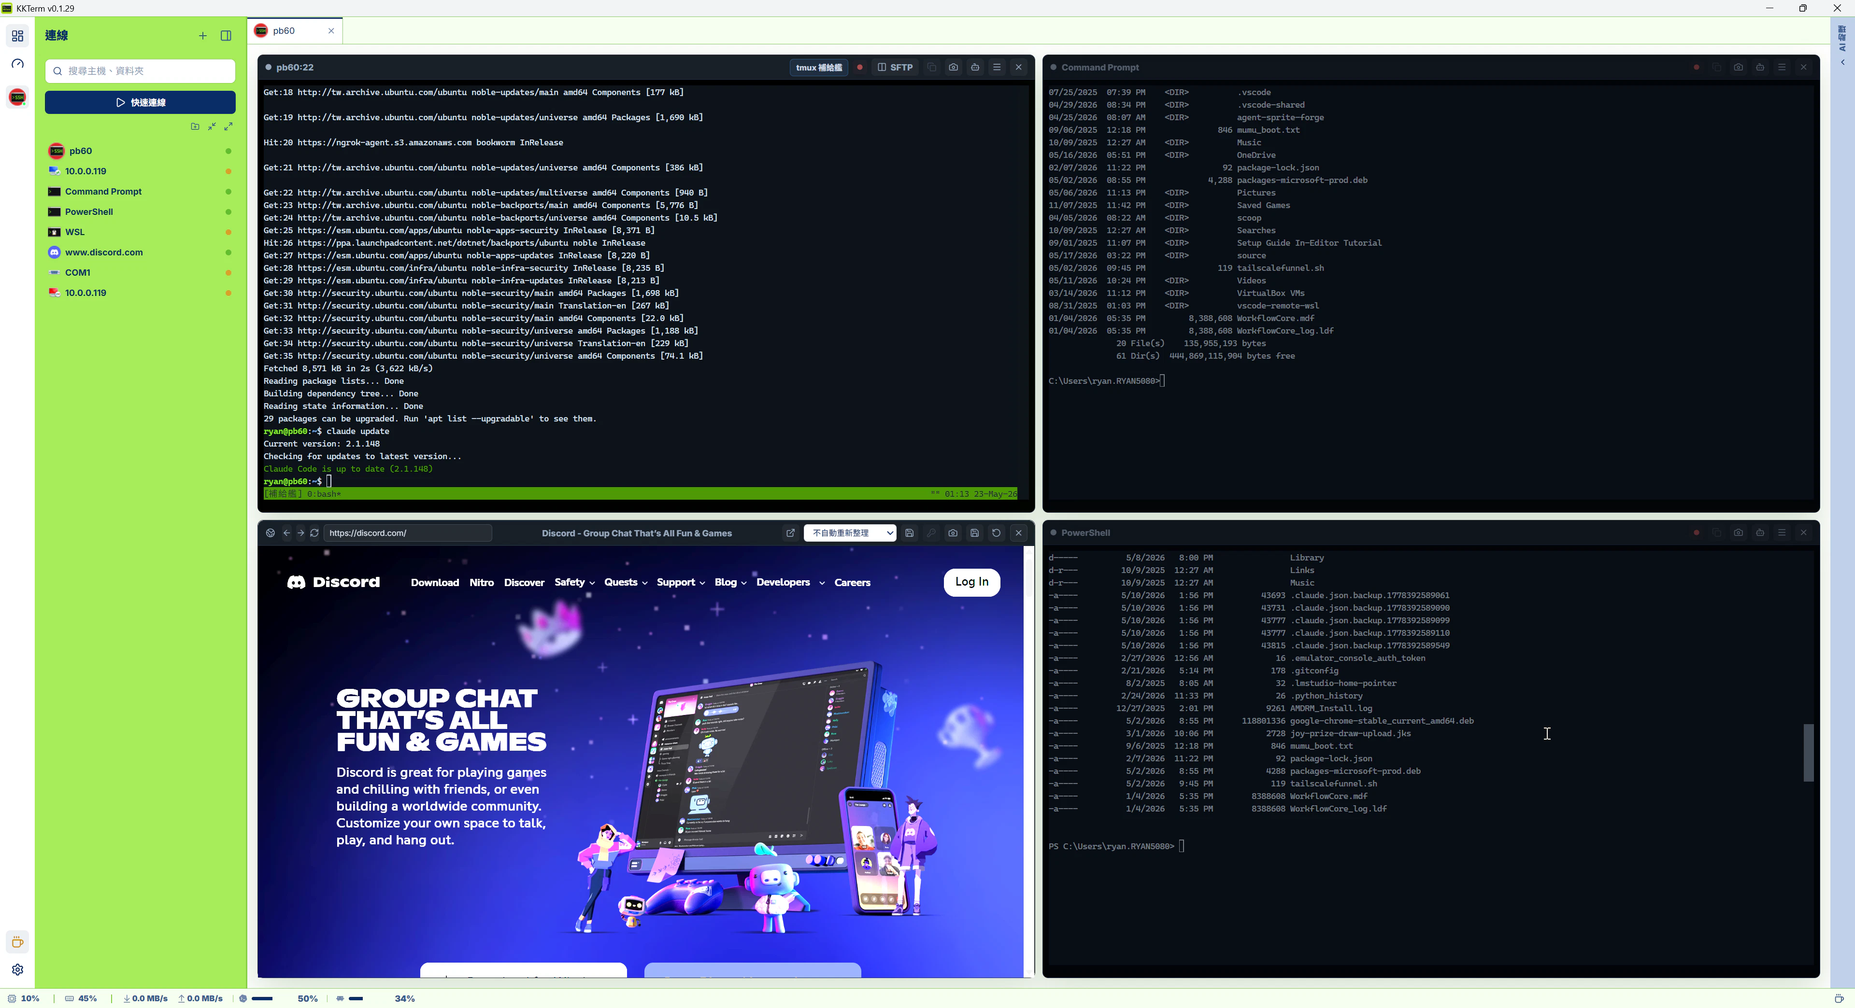Open the 不自動重新整理 auto-refresh dropdown

click(850, 533)
